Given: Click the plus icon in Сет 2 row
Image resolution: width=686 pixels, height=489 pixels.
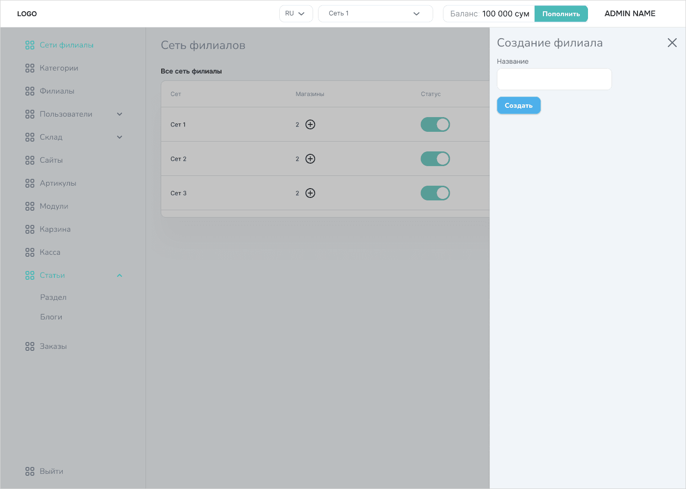Looking at the screenshot, I should click(310, 159).
